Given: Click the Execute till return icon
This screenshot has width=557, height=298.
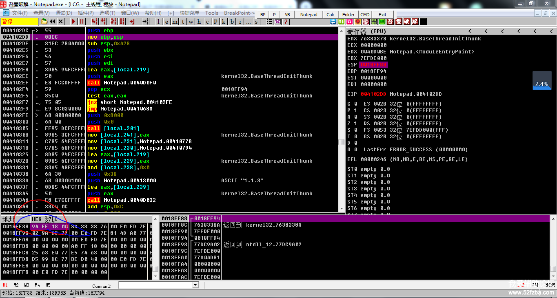Looking at the screenshot, I should coord(132,22).
